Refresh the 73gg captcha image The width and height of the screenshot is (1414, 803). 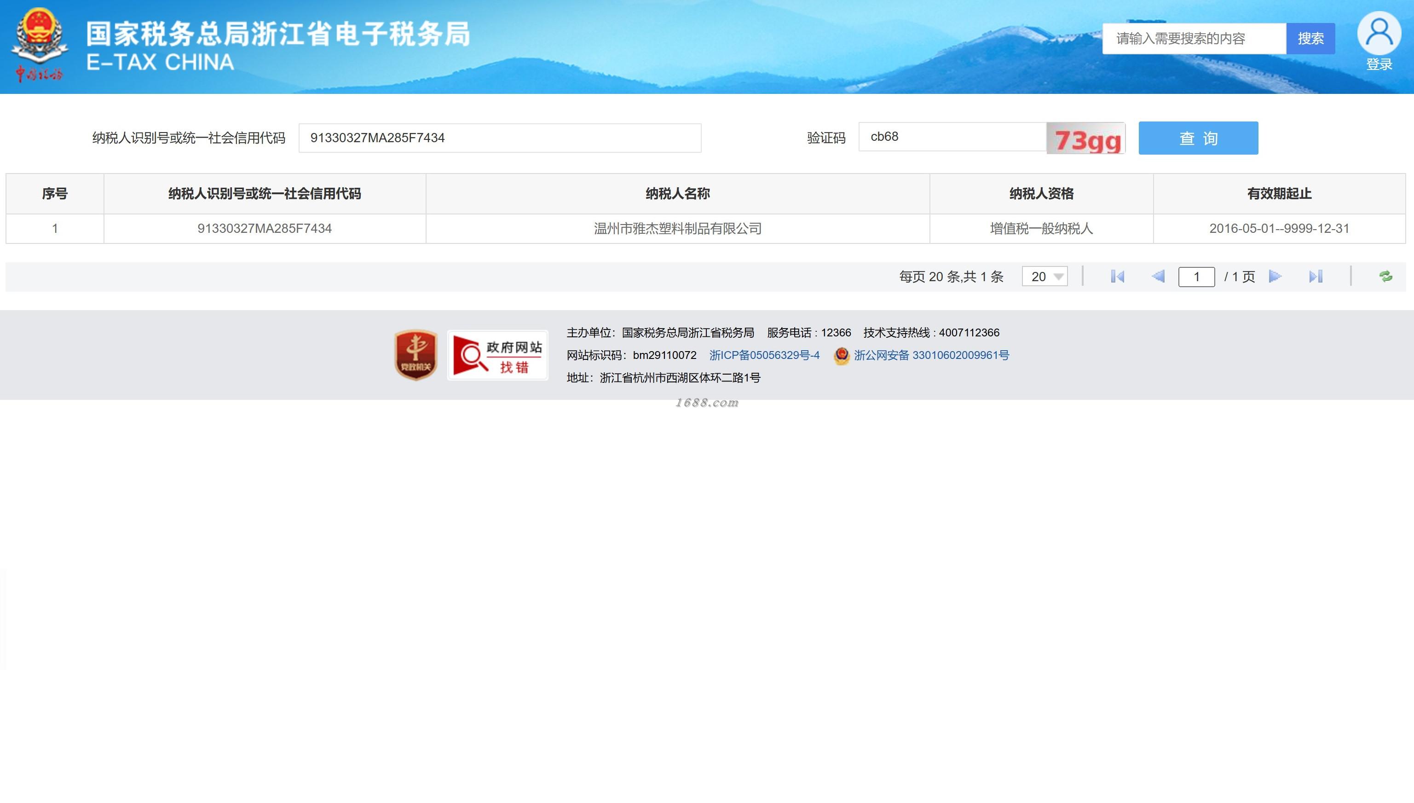[1086, 138]
